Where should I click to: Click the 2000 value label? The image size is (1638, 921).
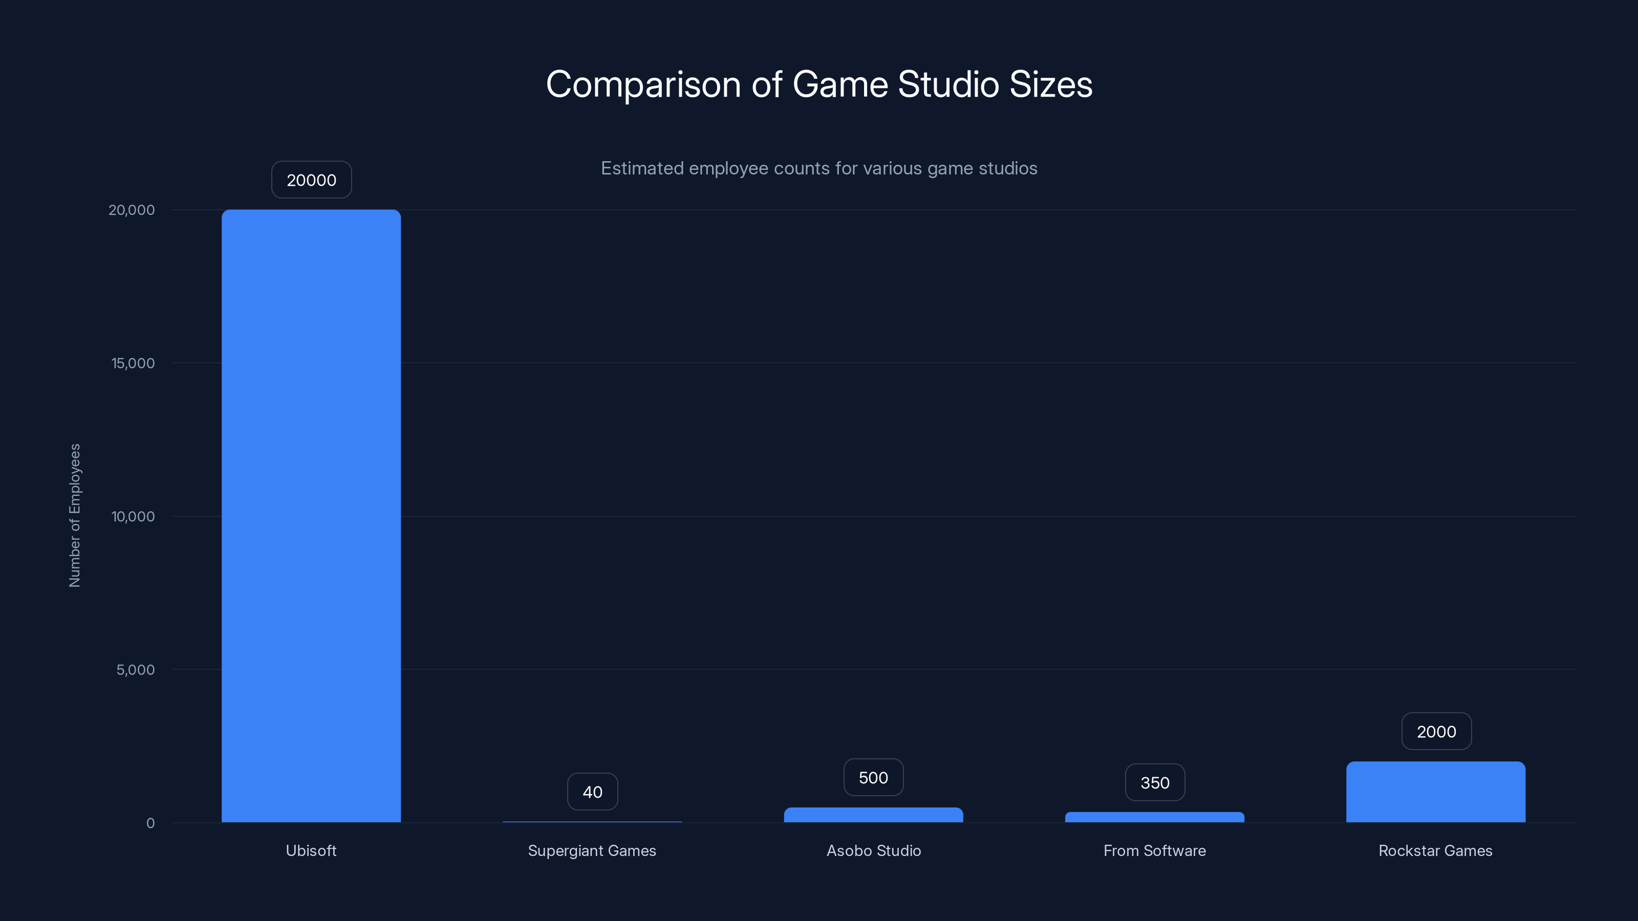pyautogui.click(x=1435, y=731)
